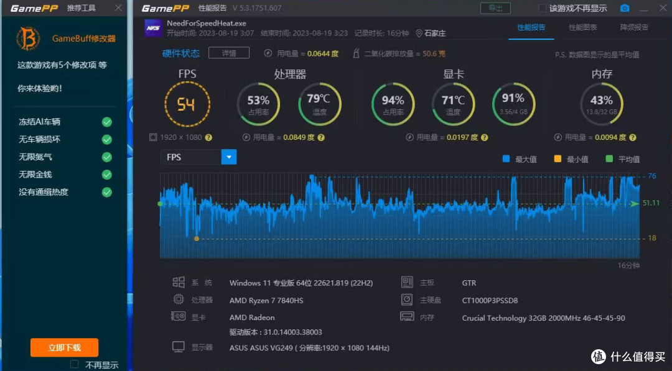Click the GameBuff modifier logo icon
This screenshot has height=371, width=672.
coord(28,38)
